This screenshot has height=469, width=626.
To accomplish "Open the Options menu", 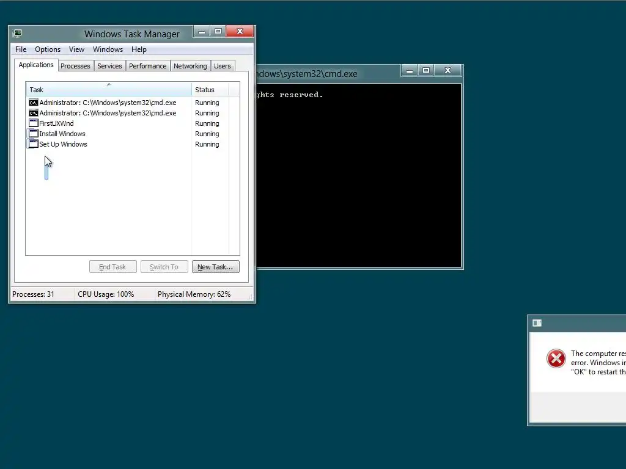I will [48, 49].
